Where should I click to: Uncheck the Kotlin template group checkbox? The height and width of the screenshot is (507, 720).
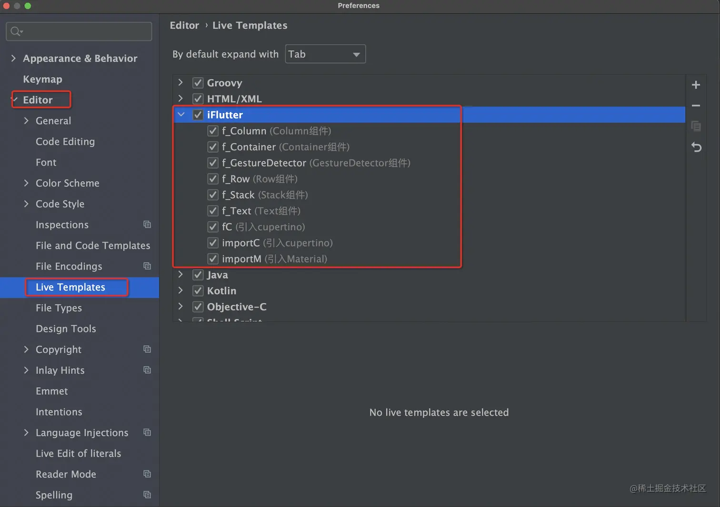tap(198, 291)
